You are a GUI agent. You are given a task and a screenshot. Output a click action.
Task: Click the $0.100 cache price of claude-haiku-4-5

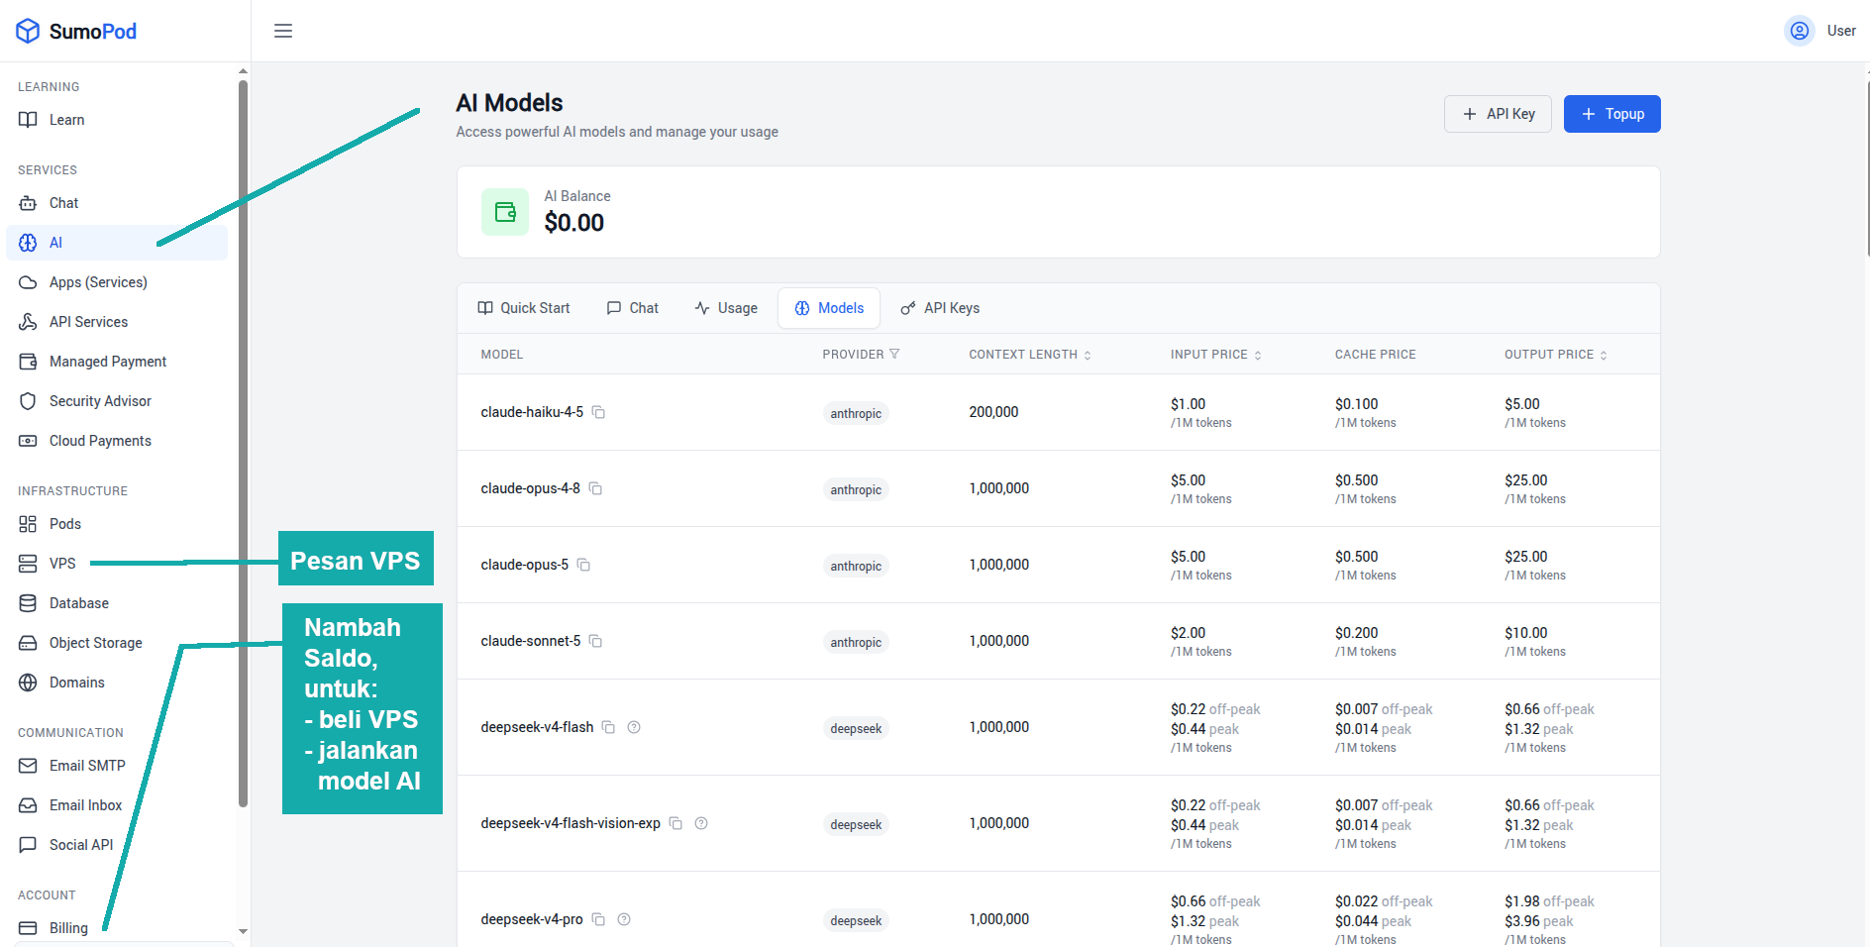pos(1357,404)
